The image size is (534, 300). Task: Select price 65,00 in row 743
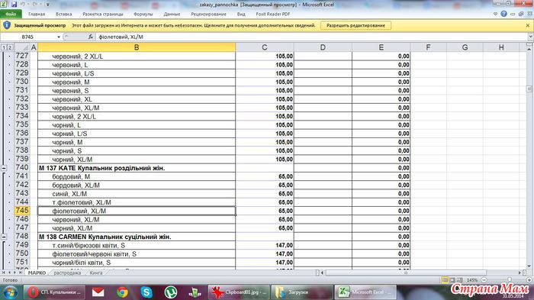click(x=265, y=194)
